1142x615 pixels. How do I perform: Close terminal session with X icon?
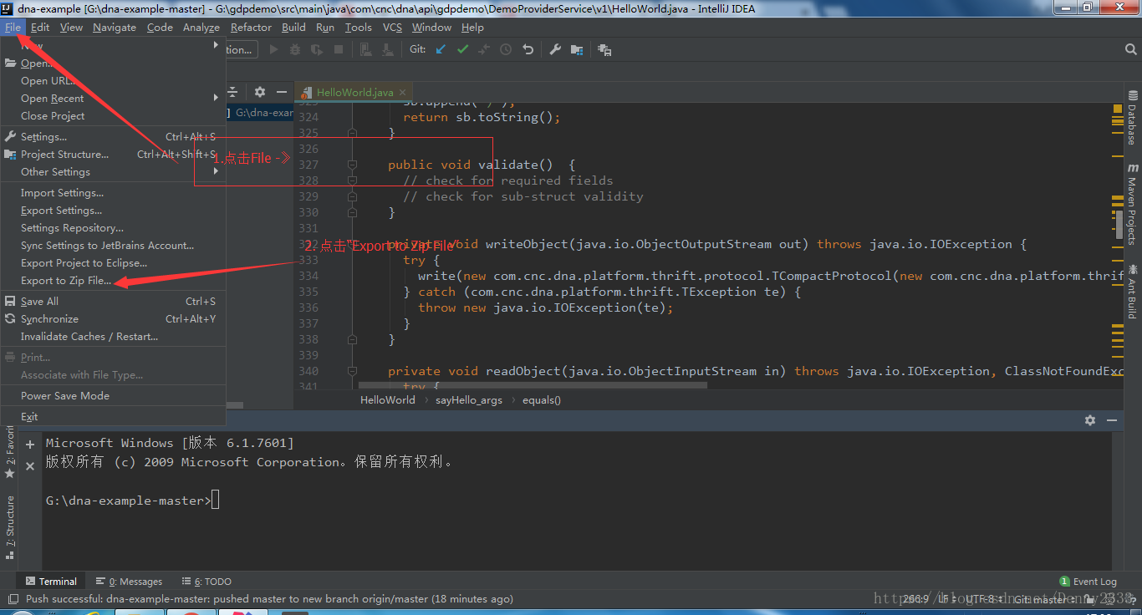(x=30, y=466)
